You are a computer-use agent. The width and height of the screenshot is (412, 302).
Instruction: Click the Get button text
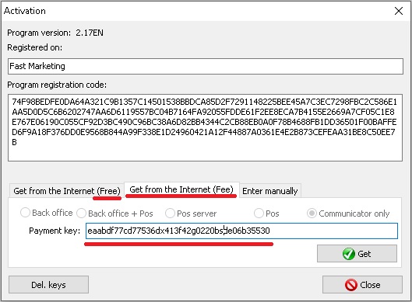[x=364, y=254]
